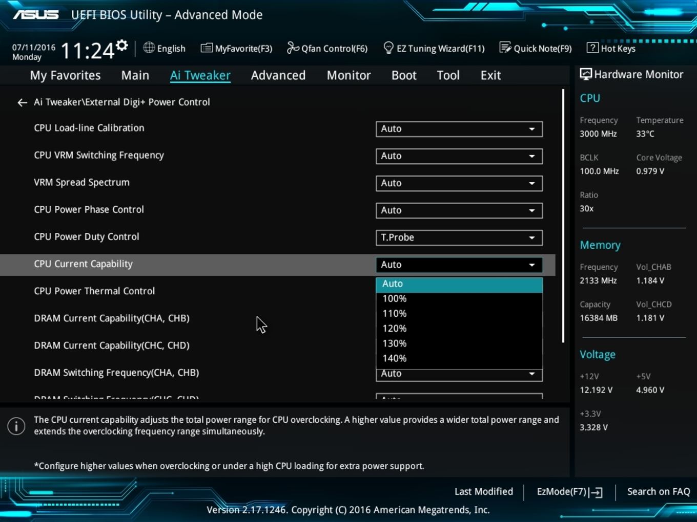Image resolution: width=697 pixels, height=522 pixels.
Task: Select CPU Load-line Calibration label
Action: pyautogui.click(x=89, y=128)
